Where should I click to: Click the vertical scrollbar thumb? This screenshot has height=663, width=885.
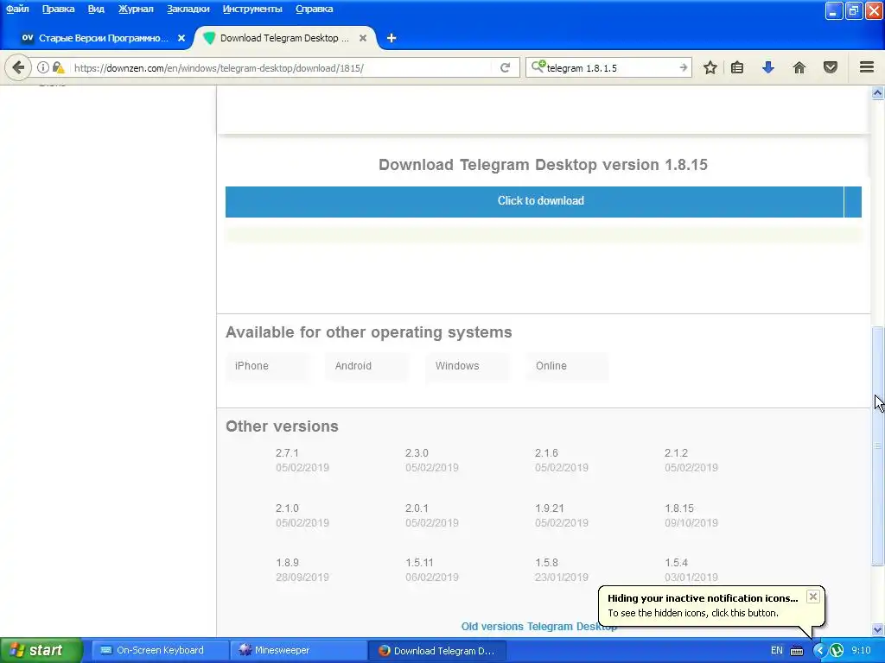[x=878, y=445]
